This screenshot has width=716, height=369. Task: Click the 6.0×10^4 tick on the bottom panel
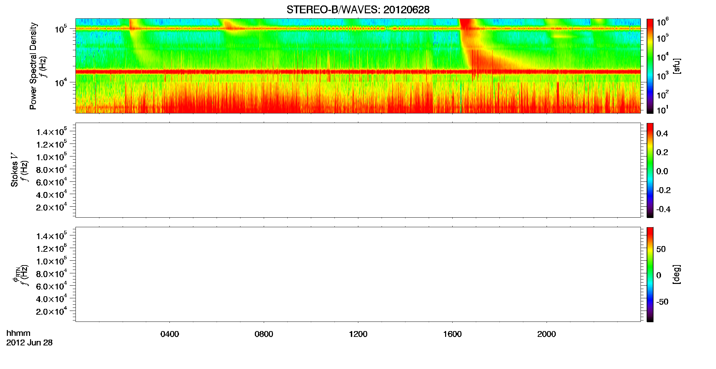pyautogui.click(x=52, y=286)
